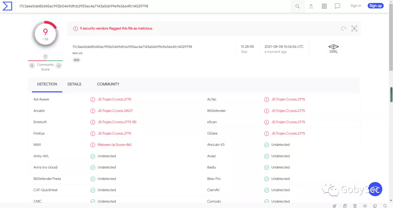Open the comments speech bubble icon
The image size is (393, 208).
pyautogui.click(x=337, y=6)
